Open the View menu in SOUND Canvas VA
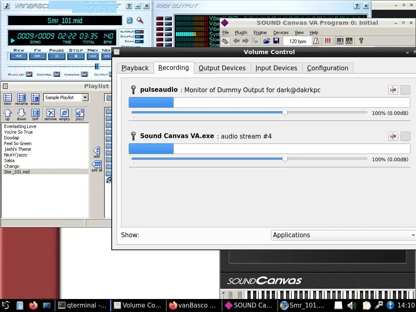 click(299, 32)
